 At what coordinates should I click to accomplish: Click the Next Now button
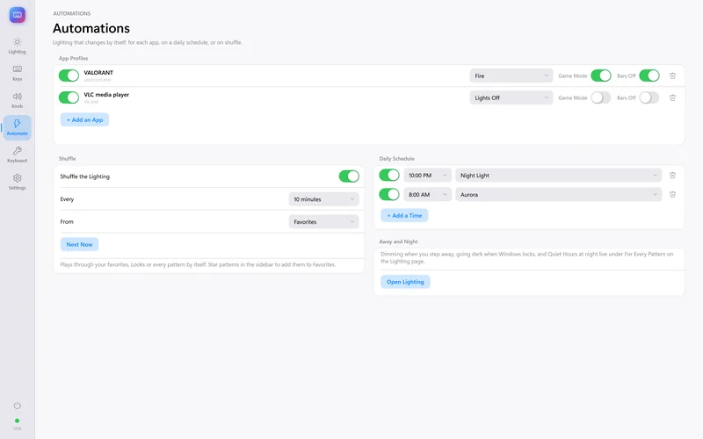pyautogui.click(x=79, y=245)
